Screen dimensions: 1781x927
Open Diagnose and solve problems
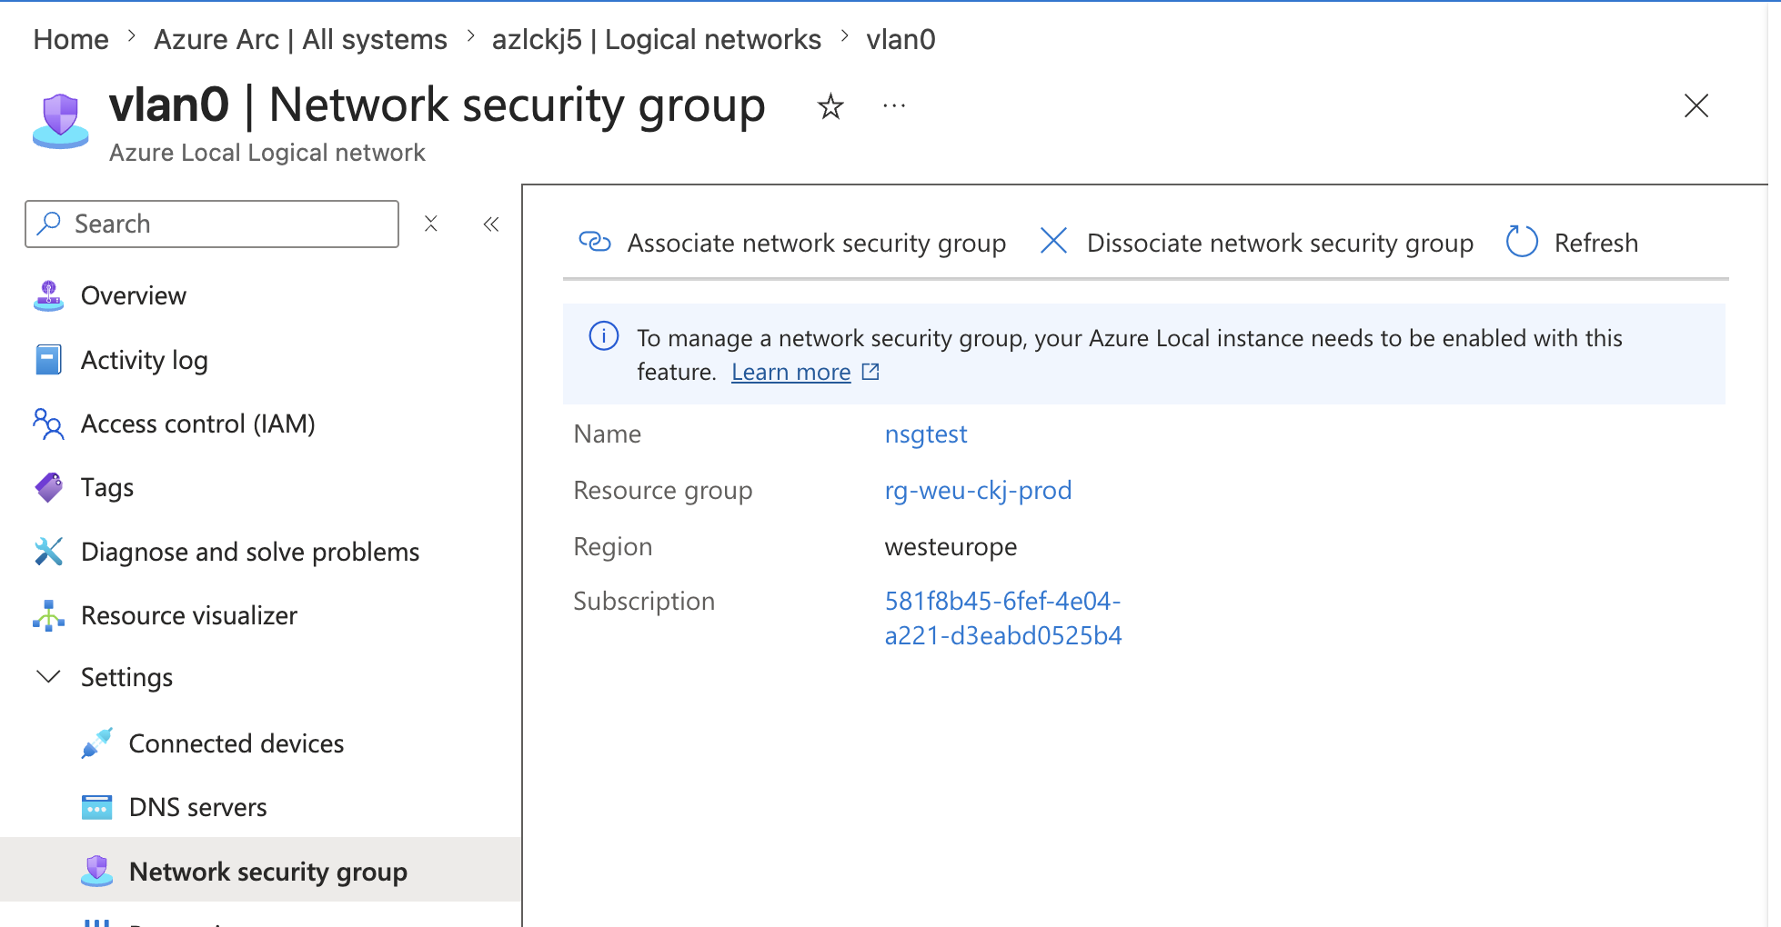tap(250, 552)
